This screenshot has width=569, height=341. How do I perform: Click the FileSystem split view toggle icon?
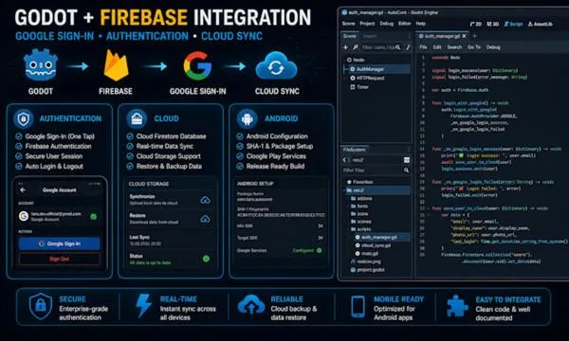point(407,160)
